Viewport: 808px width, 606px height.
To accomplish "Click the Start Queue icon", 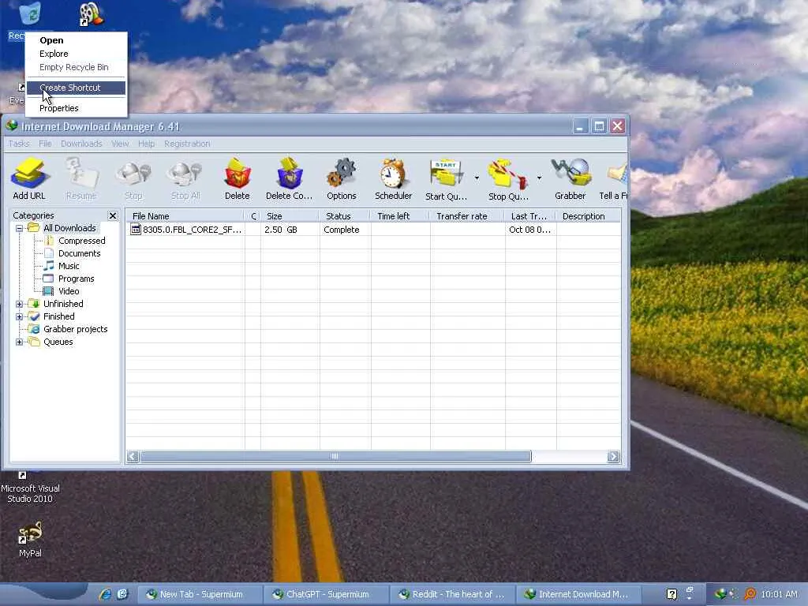I will pos(447,178).
